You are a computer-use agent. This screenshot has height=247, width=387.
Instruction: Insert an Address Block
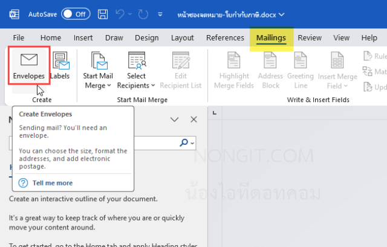click(x=270, y=70)
